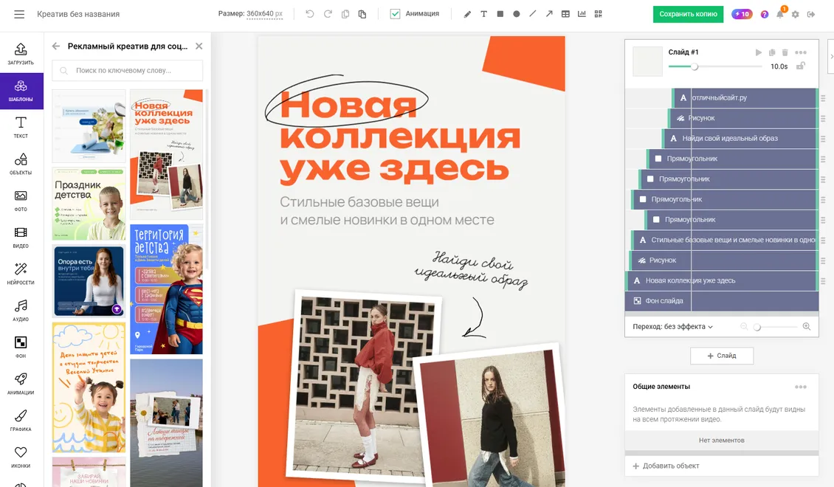Play Slide #1 preview
The height and width of the screenshot is (487, 834).
[759, 52]
